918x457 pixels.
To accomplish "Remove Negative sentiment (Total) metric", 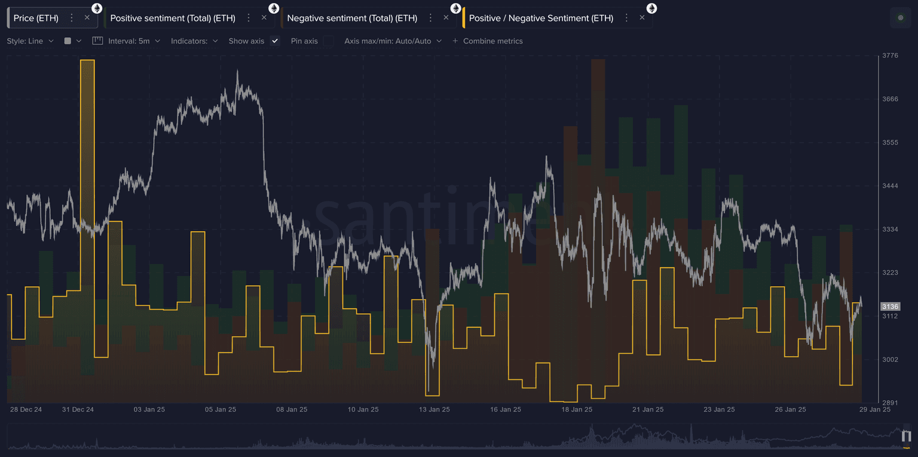I will click(446, 18).
